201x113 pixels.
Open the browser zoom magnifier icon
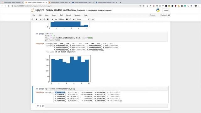pos(140,6)
